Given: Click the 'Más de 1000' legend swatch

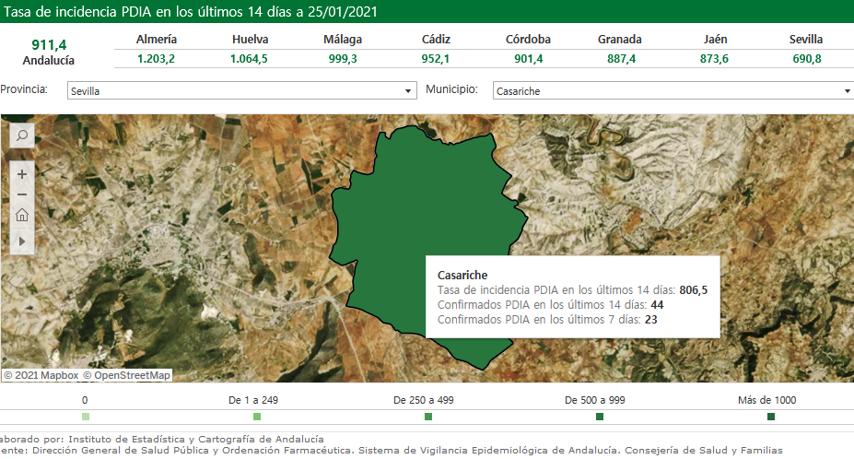Looking at the screenshot, I should (x=771, y=417).
